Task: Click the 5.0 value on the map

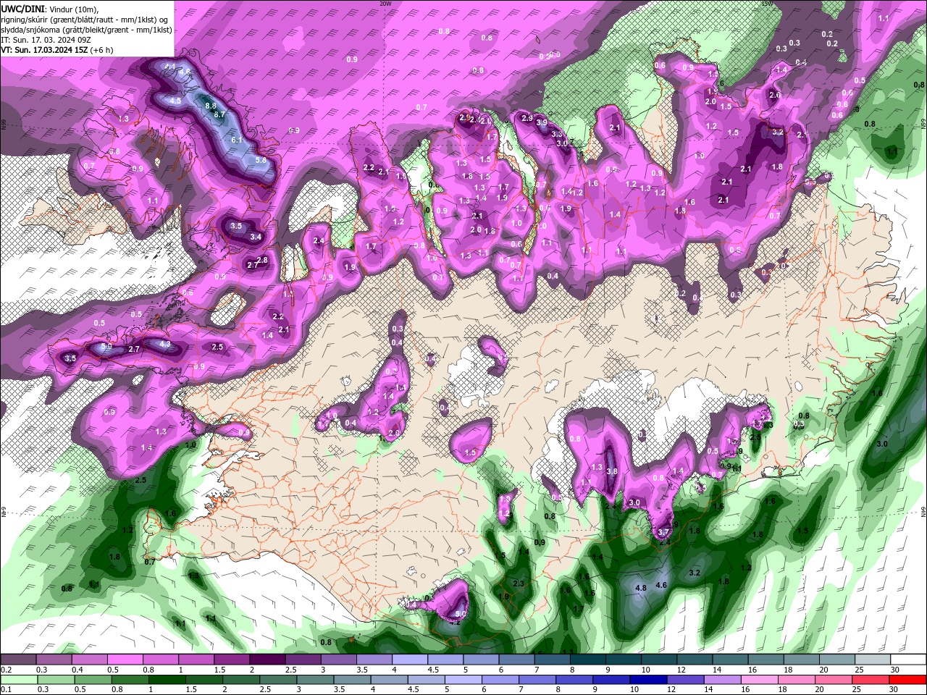Action: pyautogui.click(x=461, y=614)
